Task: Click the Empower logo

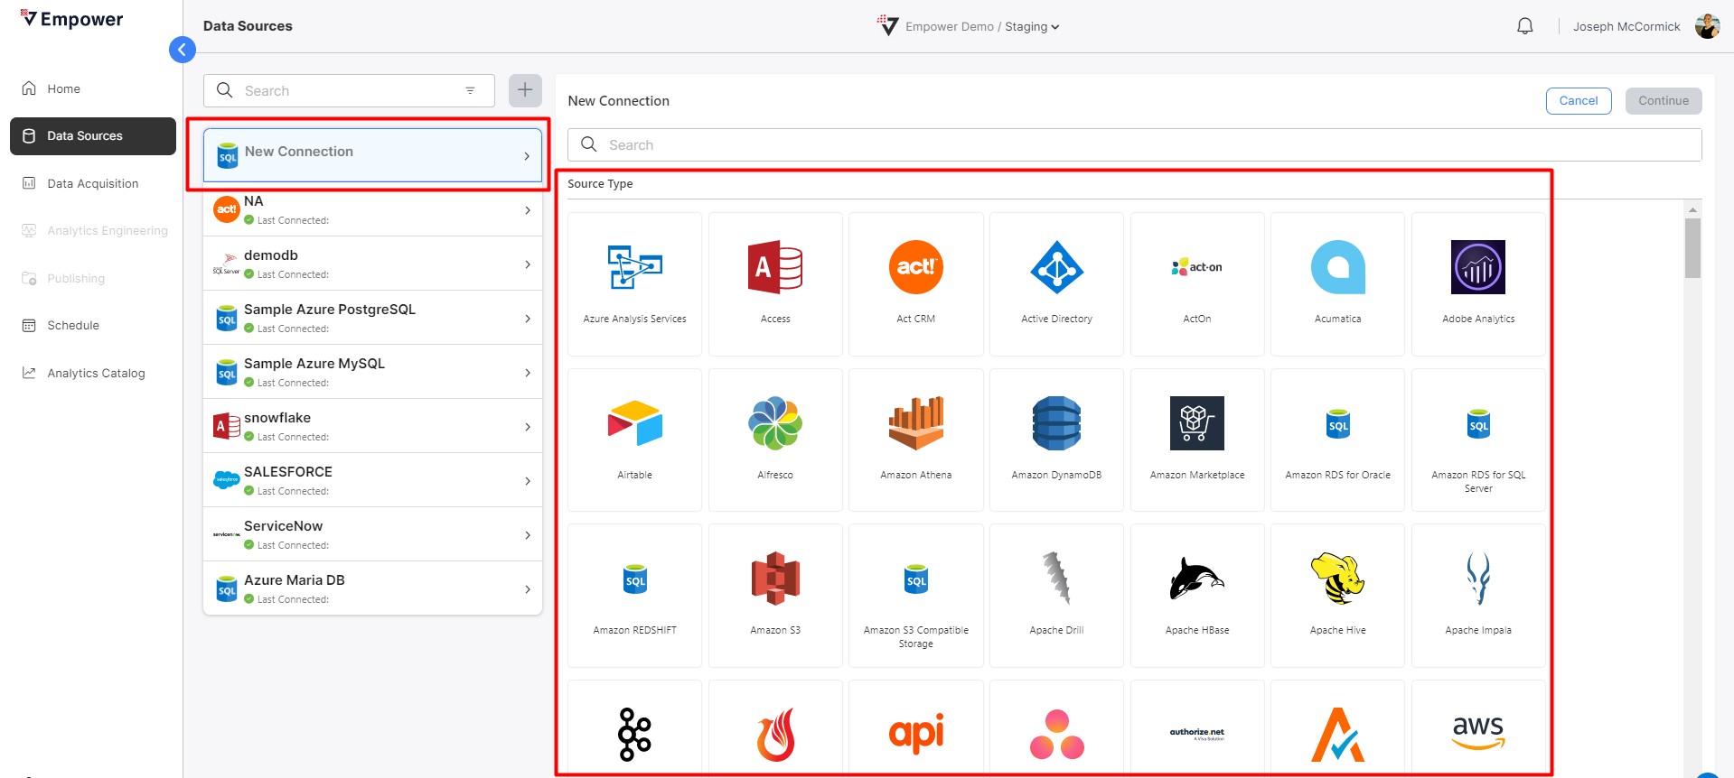Action: click(x=72, y=19)
